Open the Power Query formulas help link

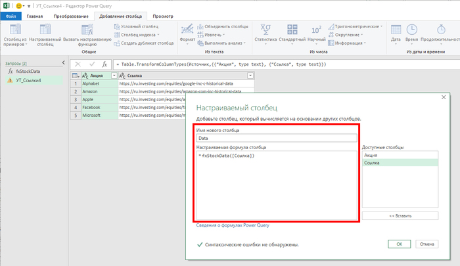pos(233,225)
